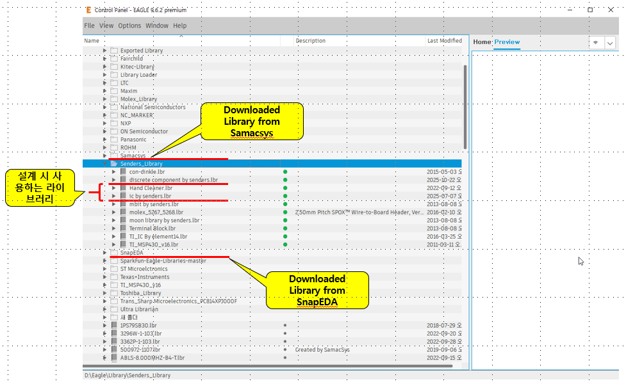Click the SparkFun-Eagle-Libraries-master folder icon
The height and width of the screenshot is (384, 626).
(114, 261)
